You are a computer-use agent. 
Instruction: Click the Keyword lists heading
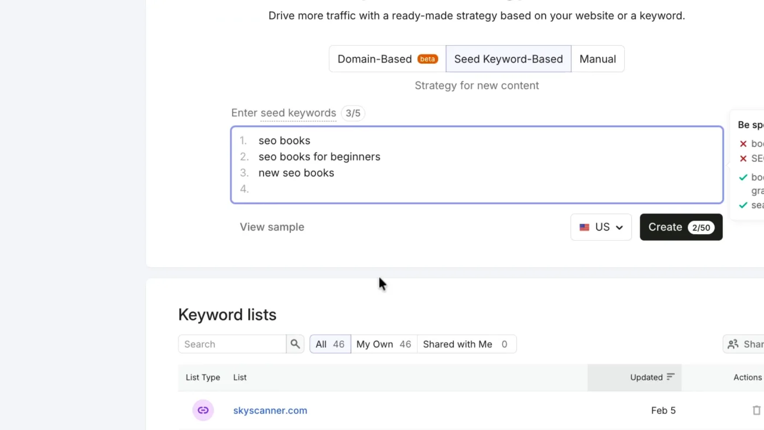tap(228, 315)
